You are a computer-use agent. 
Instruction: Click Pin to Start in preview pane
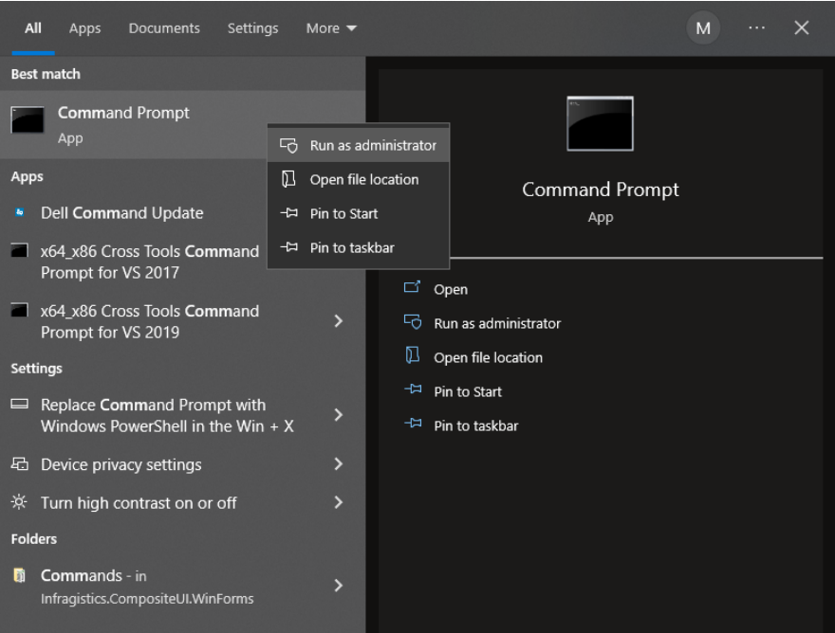pos(468,391)
